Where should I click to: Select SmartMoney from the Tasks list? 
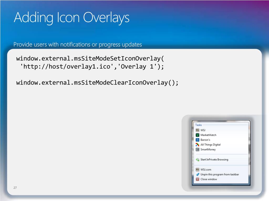[208, 149]
